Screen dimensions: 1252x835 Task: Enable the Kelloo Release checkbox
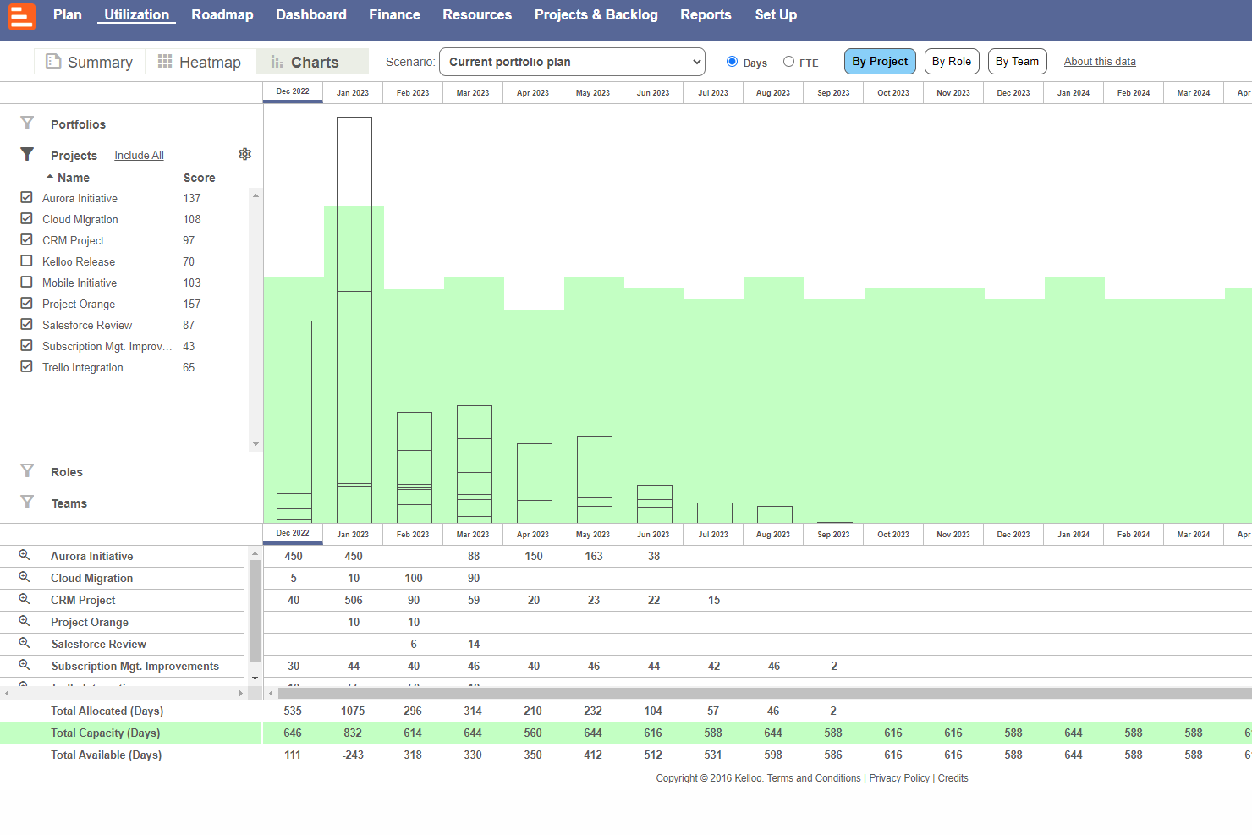[x=26, y=261]
